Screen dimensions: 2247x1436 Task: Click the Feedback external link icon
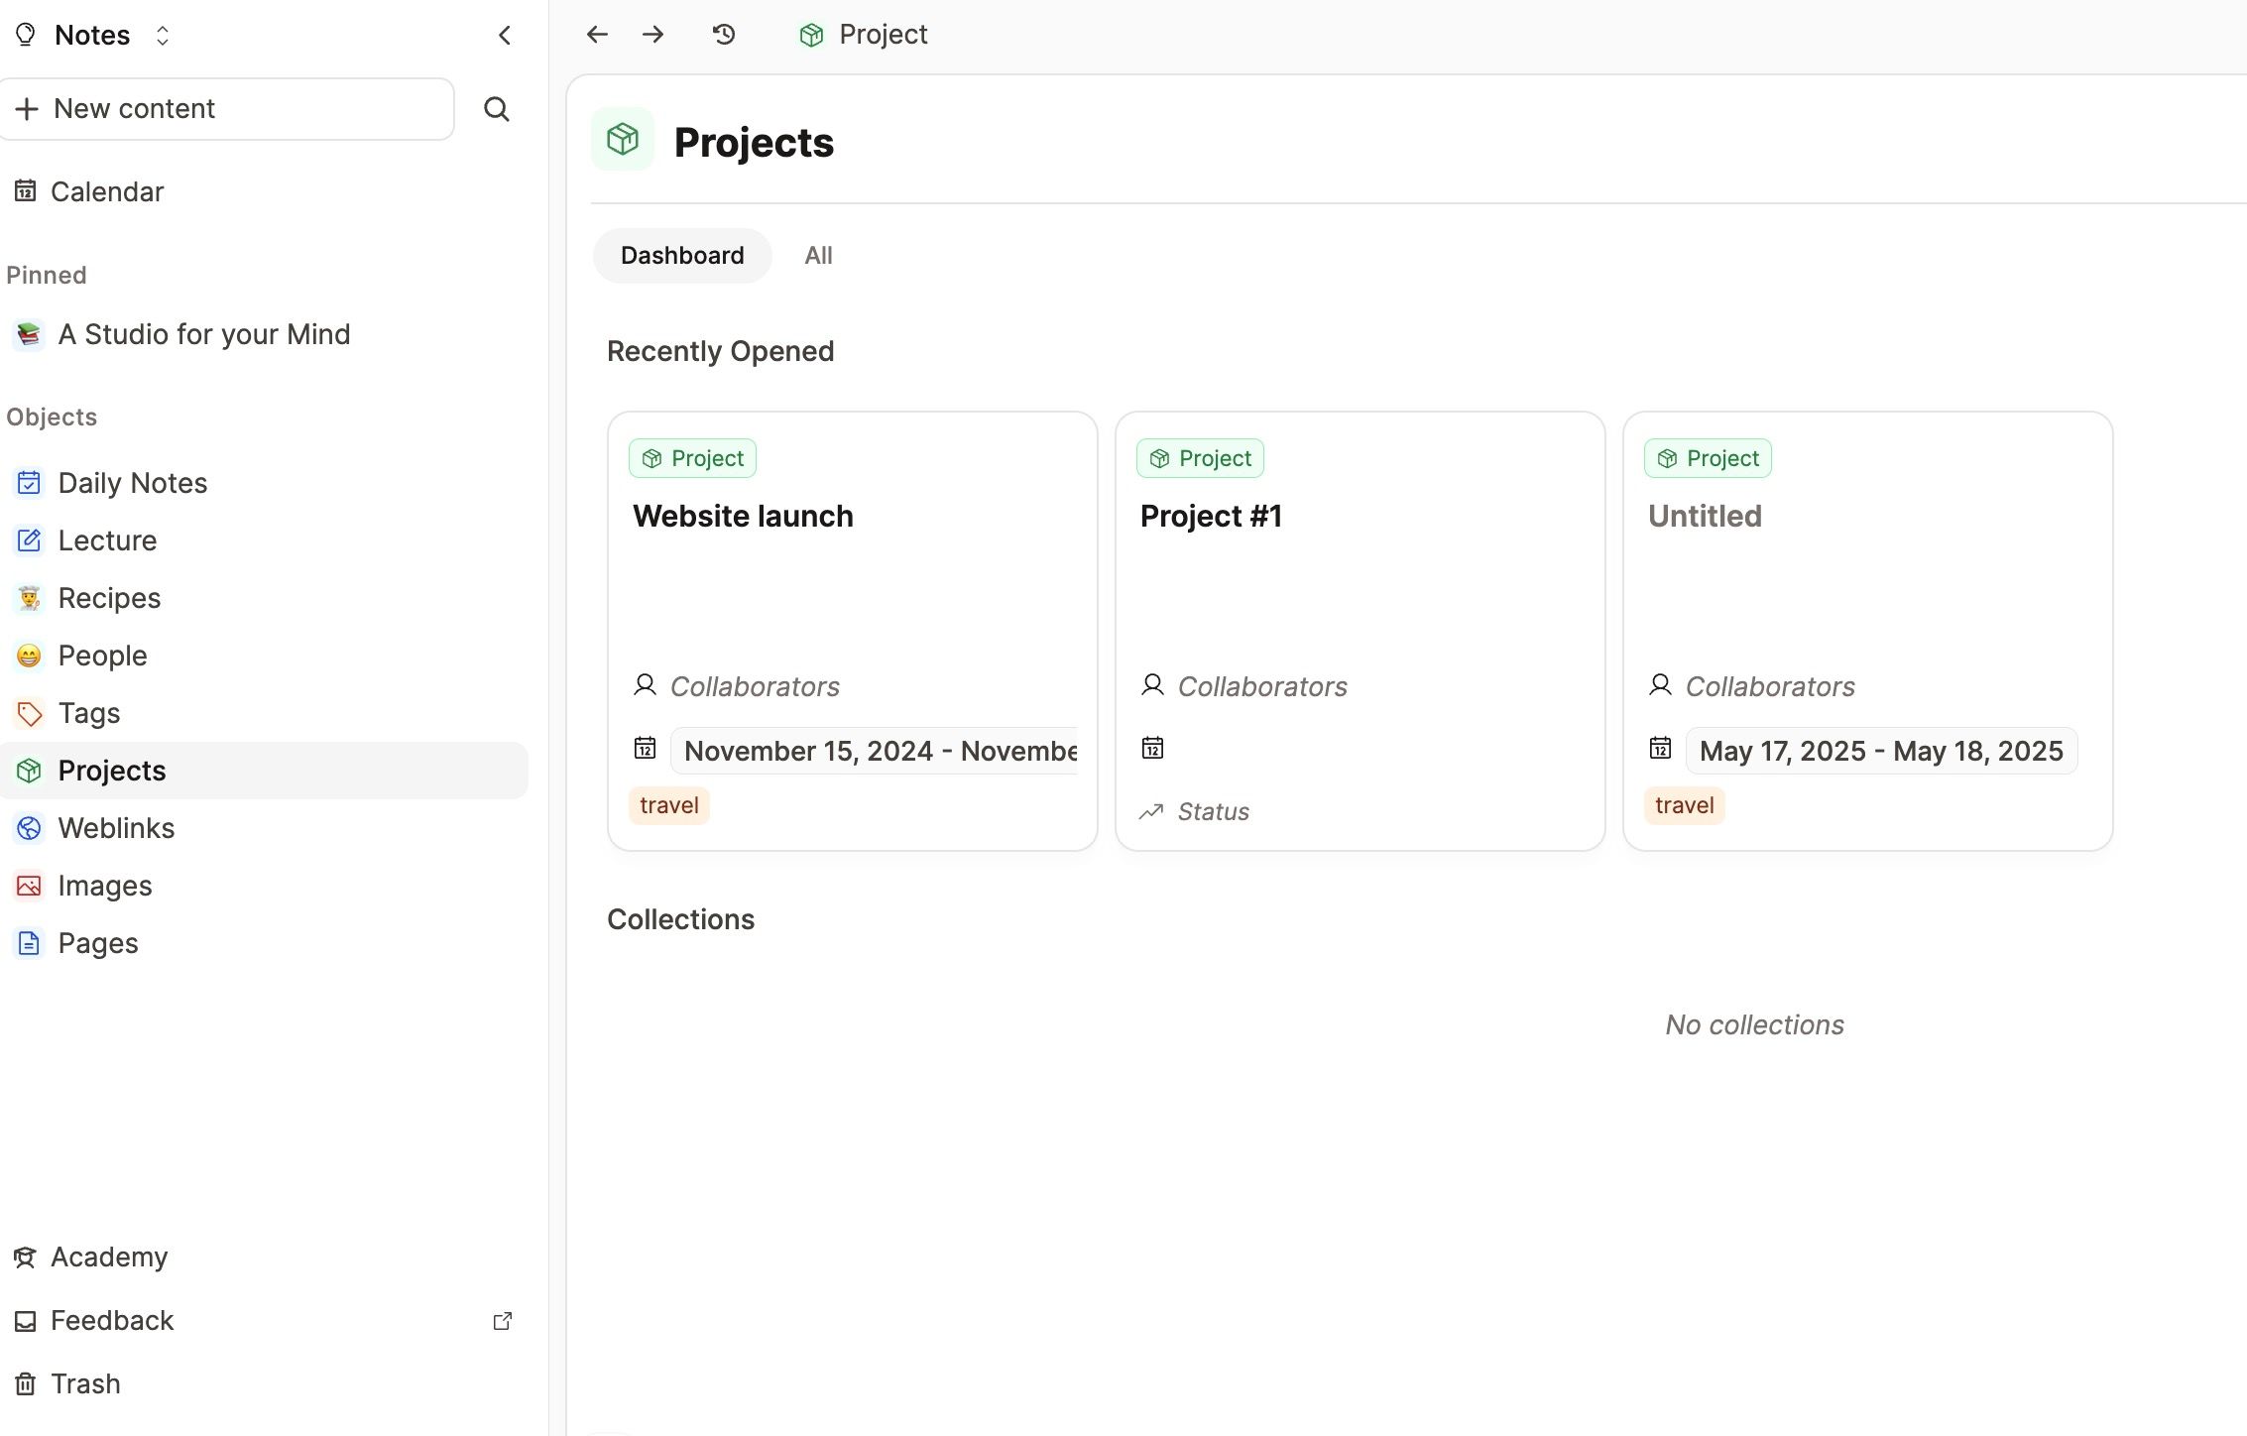click(x=503, y=1321)
